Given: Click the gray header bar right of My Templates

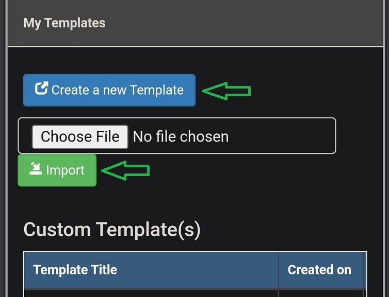Looking at the screenshot, I should tap(245, 23).
